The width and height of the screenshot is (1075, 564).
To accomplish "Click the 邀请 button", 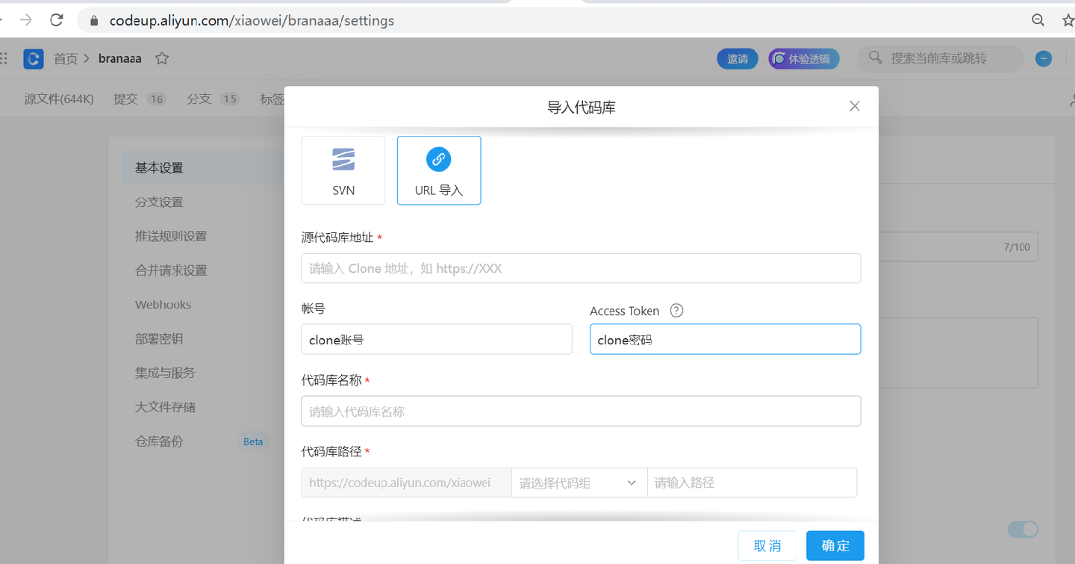I will [x=738, y=58].
